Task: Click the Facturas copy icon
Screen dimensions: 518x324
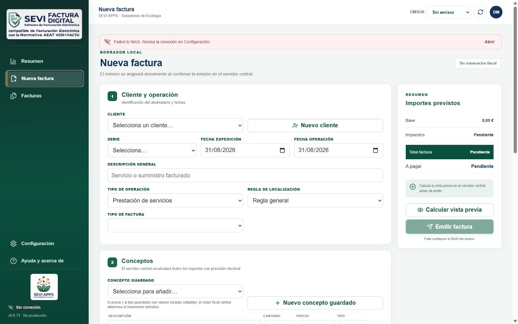Action: (x=13, y=96)
